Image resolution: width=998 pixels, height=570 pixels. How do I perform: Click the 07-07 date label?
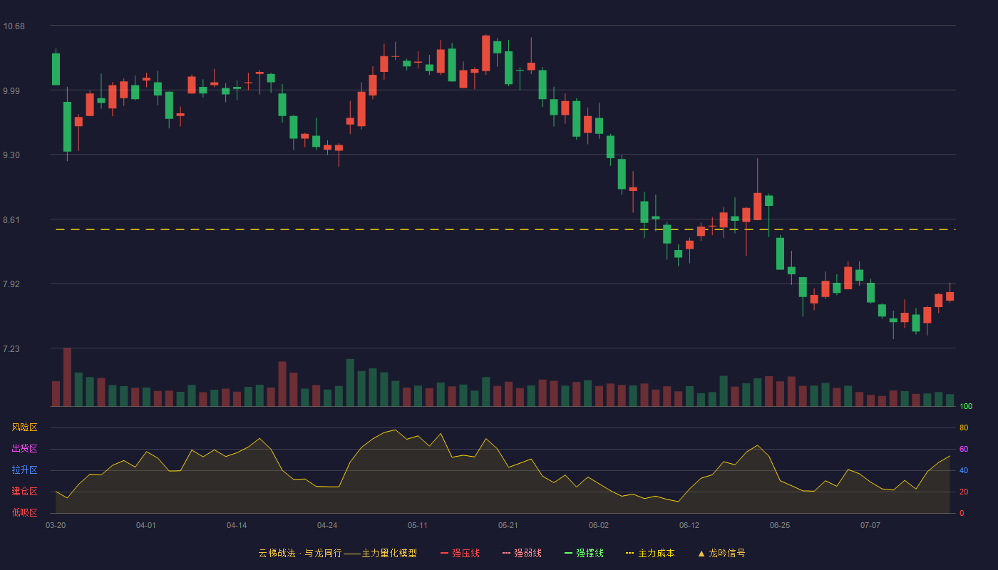click(x=870, y=525)
